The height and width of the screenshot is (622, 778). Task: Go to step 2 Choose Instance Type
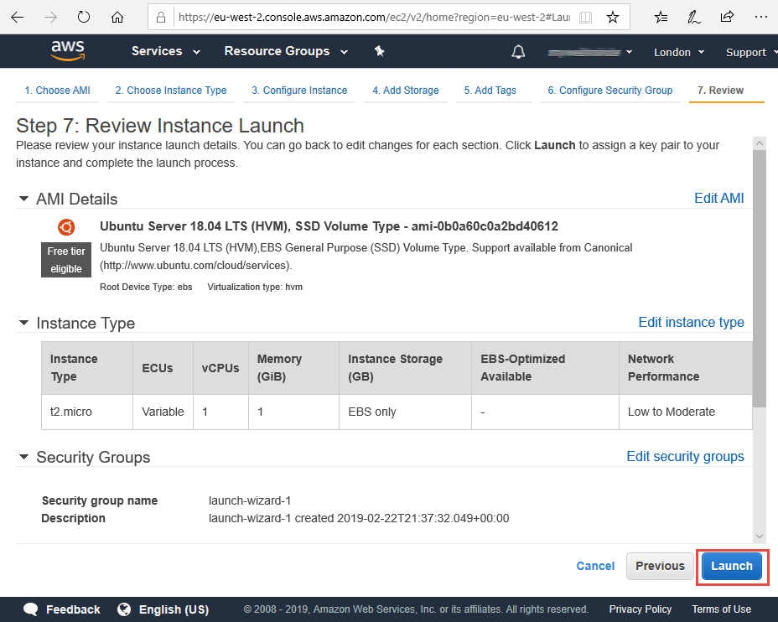tap(171, 91)
